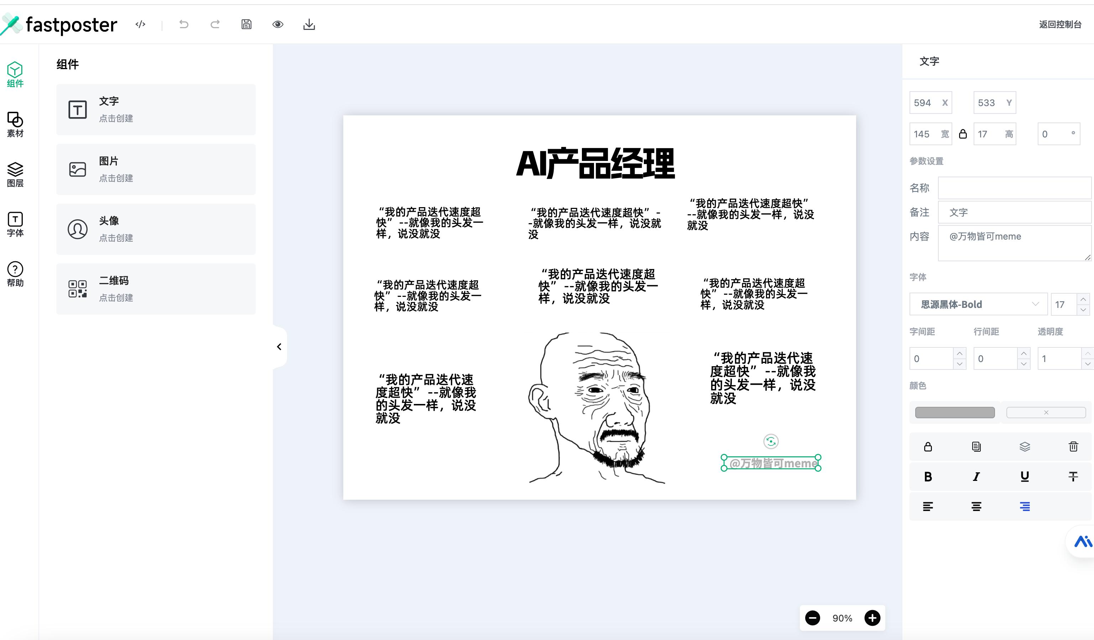
Task: Select the @万物皆可meme text on canvas
Action: pyautogui.click(x=771, y=463)
